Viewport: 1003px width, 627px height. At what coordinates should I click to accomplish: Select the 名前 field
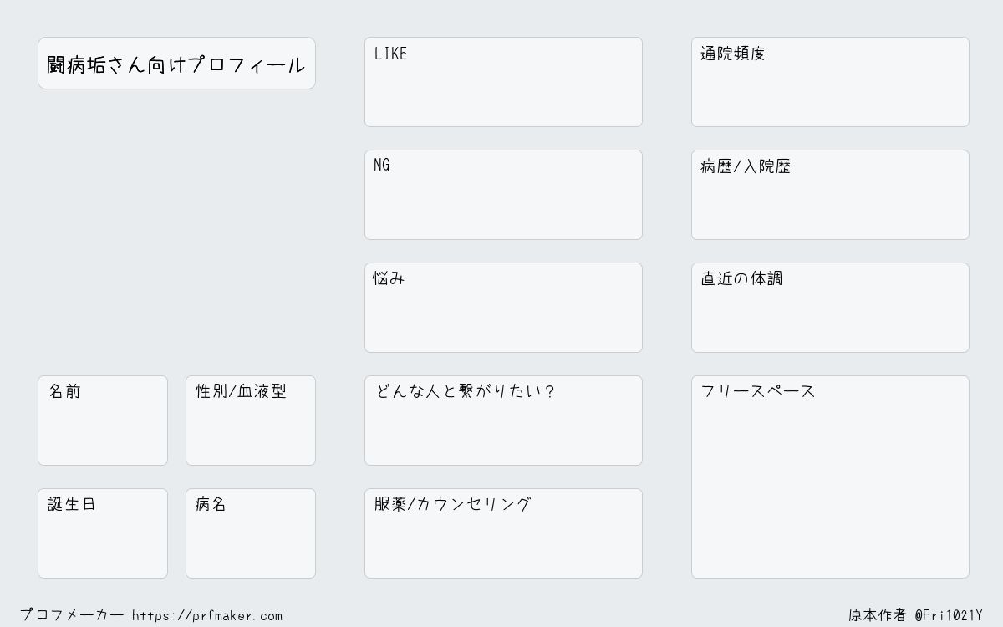[103, 421]
